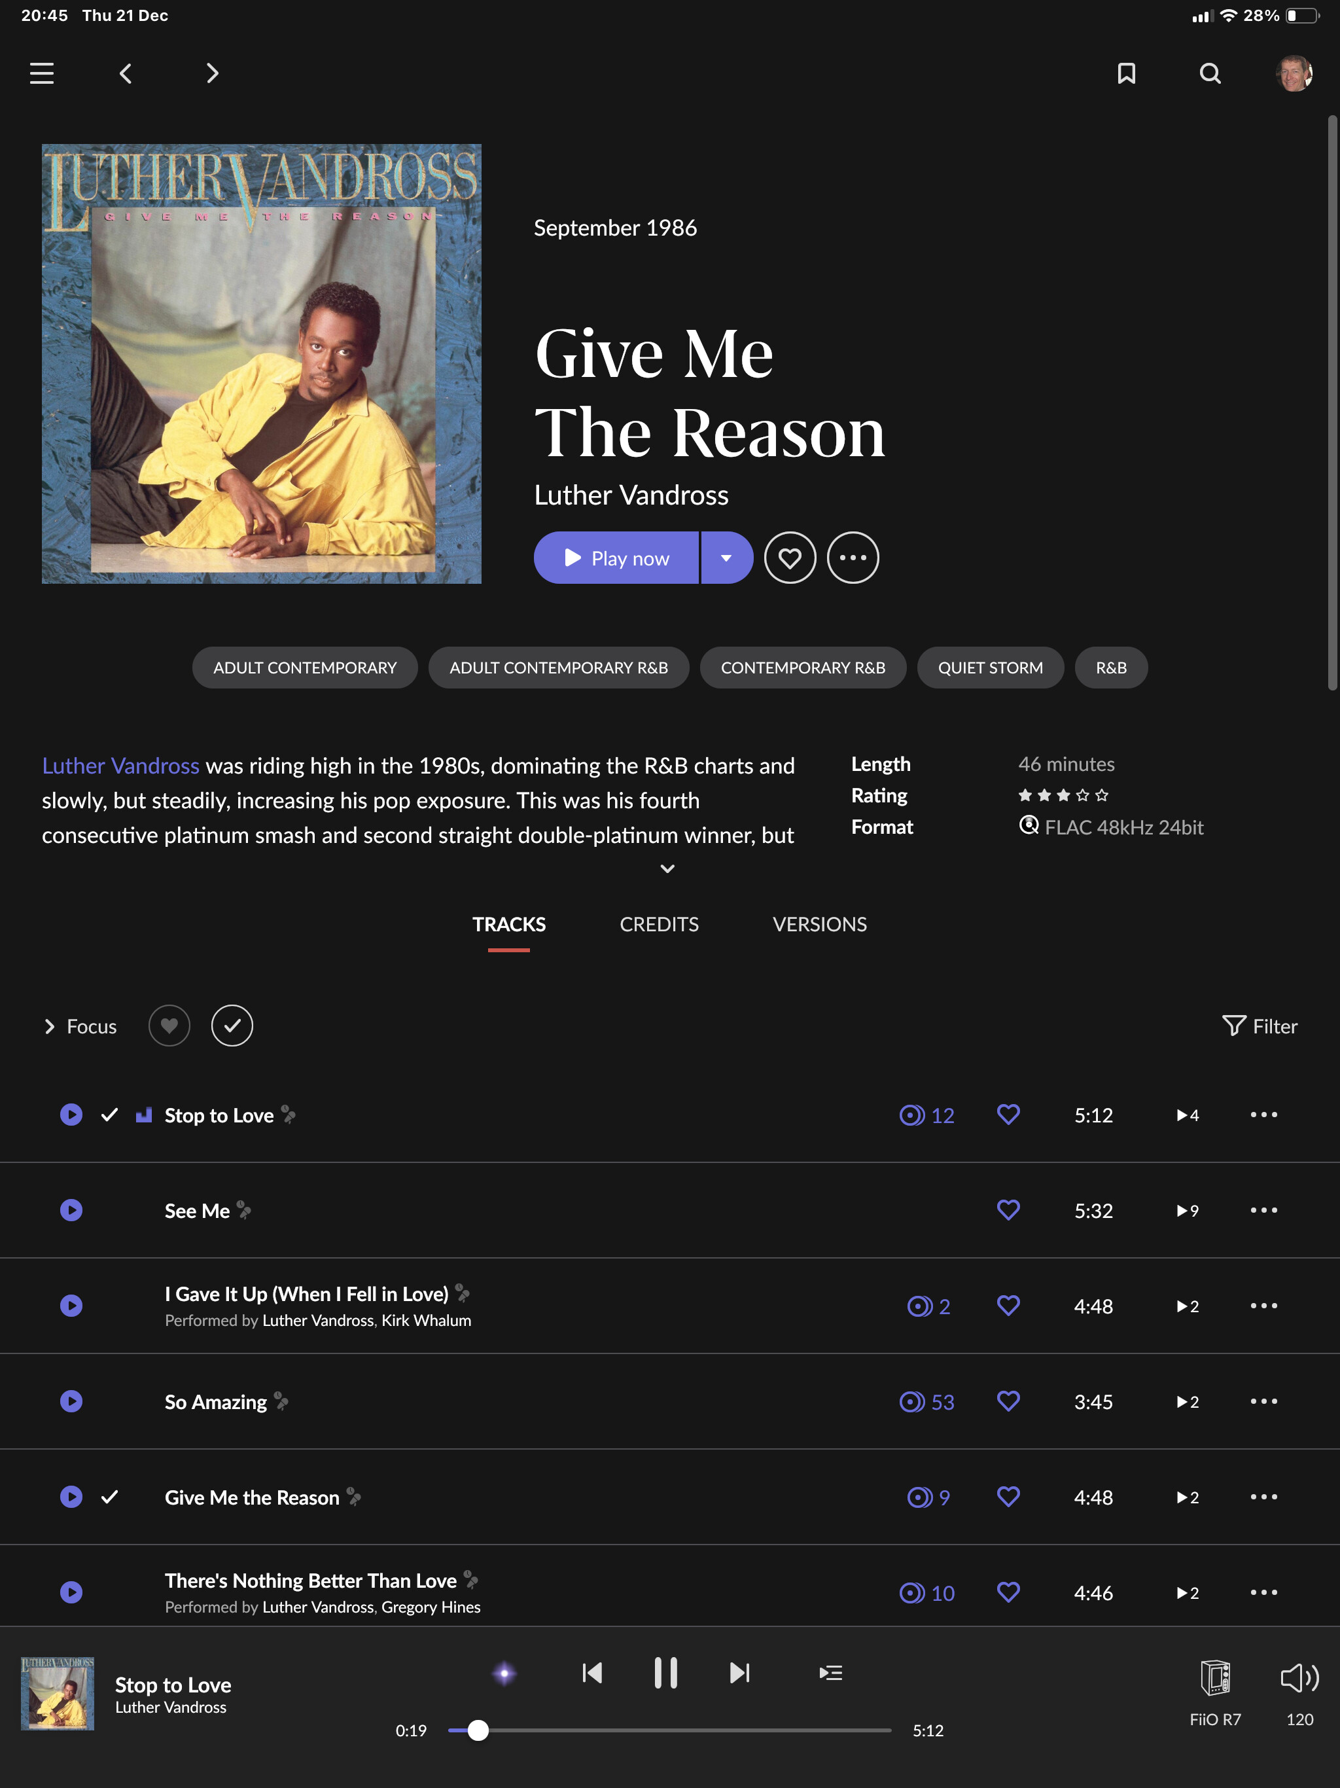Open the Play now dropdown arrow
The width and height of the screenshot is (1340, 1788).
click(x=726, y=558)
